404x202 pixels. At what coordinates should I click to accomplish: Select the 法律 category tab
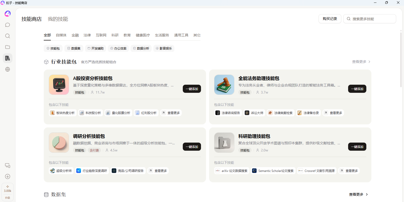[x=87, y=35]
